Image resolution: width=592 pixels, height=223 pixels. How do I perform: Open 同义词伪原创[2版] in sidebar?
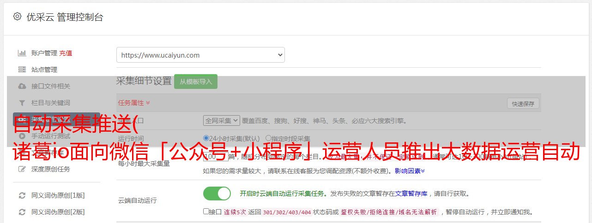pyautogui.click(x=58, y=212)
